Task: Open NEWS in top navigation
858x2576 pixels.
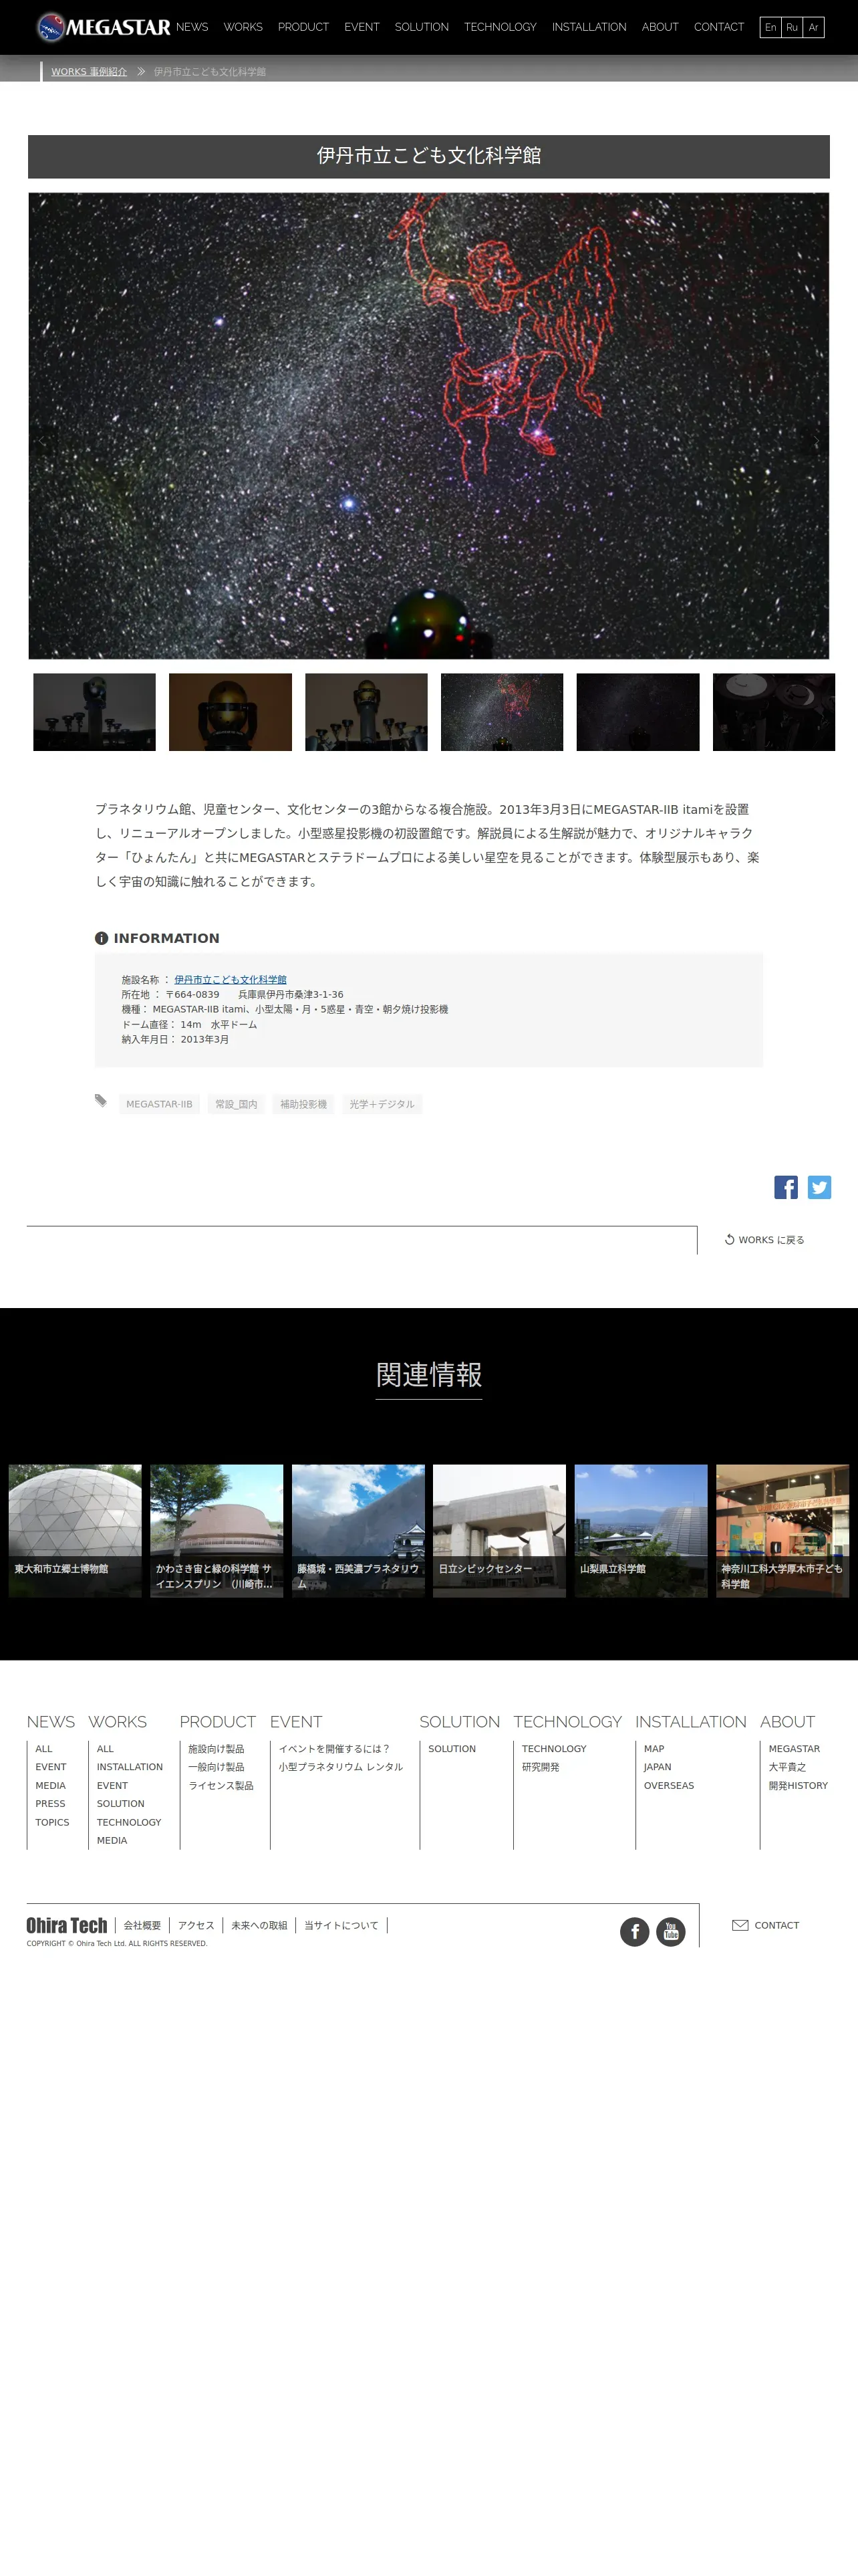Action: (192, 27)
